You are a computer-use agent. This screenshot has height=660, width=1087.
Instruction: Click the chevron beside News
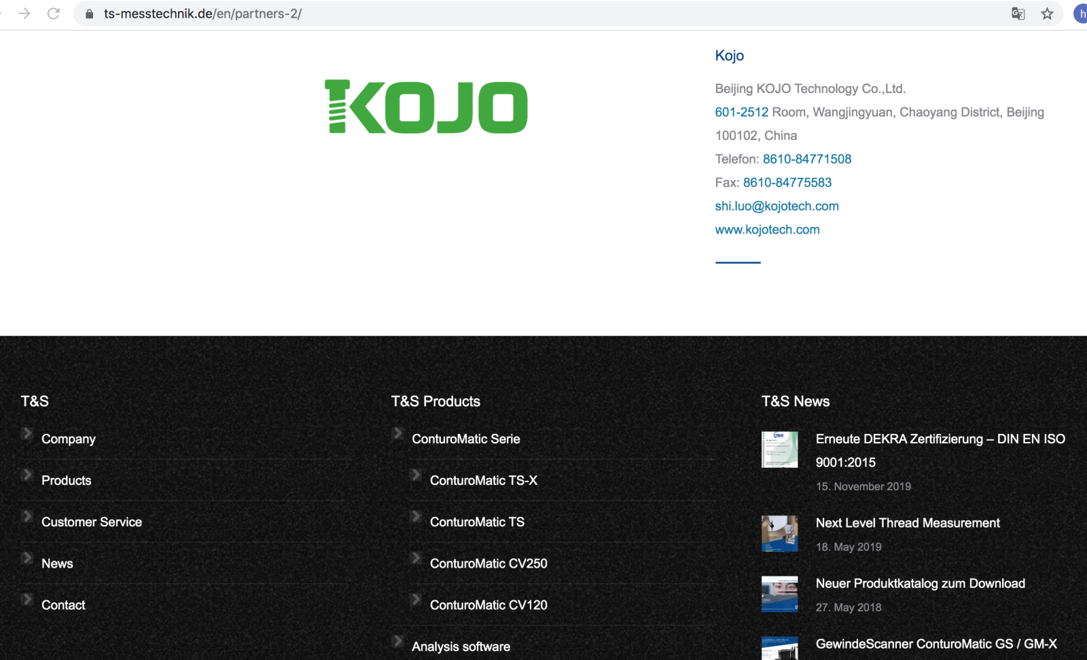click(x=27, y=557)
